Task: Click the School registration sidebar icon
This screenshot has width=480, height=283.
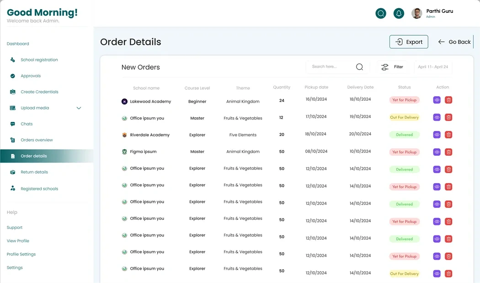Action: (12, 60)
